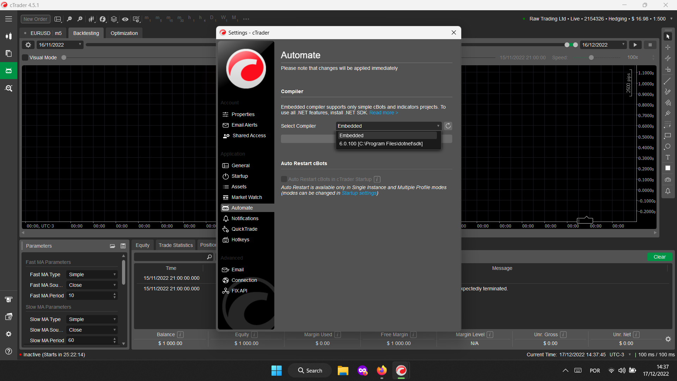Image resolution: width=677 pixels, height=381 pixels.
Task: Open backtest start date 16/11/2022 dropdown
Action: [x=60, y=45]
